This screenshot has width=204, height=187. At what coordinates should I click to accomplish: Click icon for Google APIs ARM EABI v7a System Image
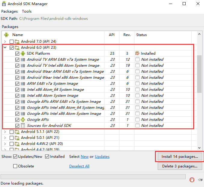[x=23, y=102]
